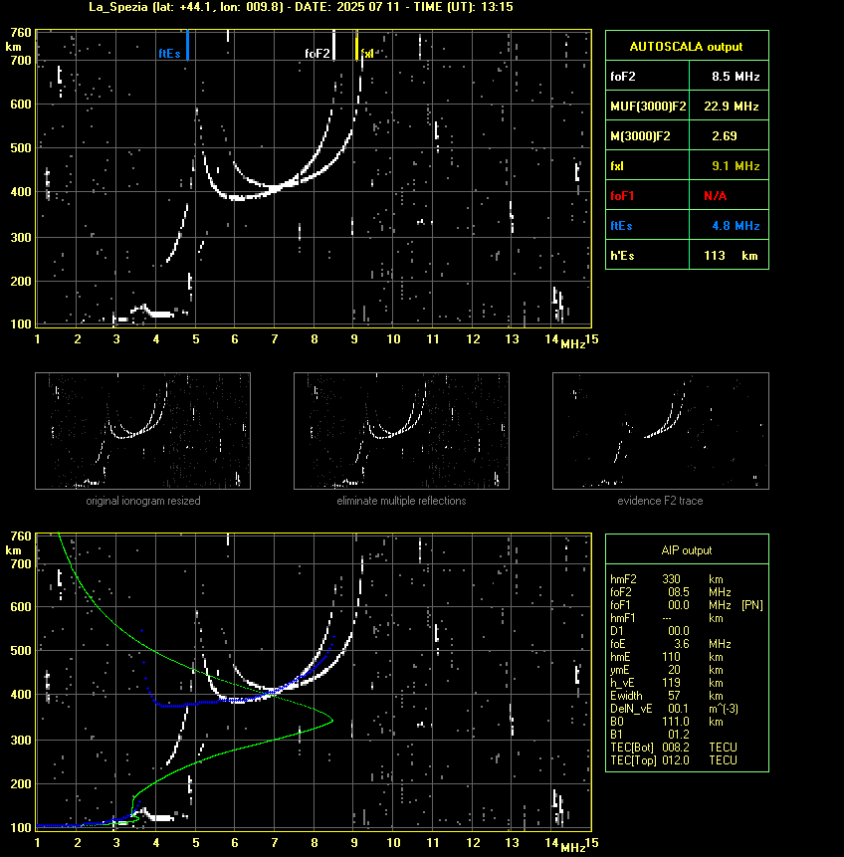Image resolution: width=844 pixels, height=857 pixels.
Task: Click the 'original ionogram resized' caption
Action: 143,501
